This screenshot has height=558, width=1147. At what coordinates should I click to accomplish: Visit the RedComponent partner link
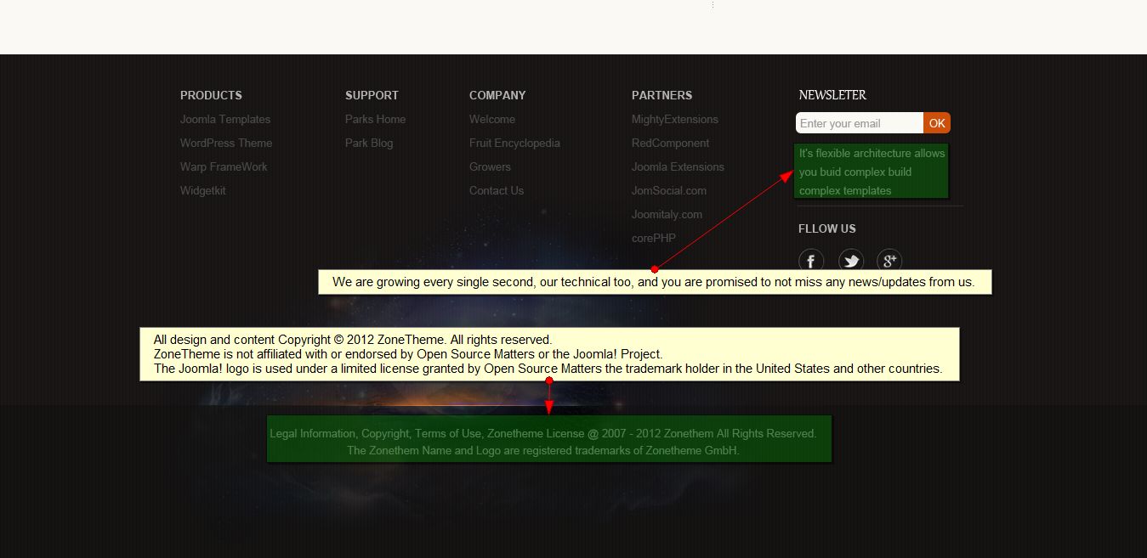[x=670, y=144]
